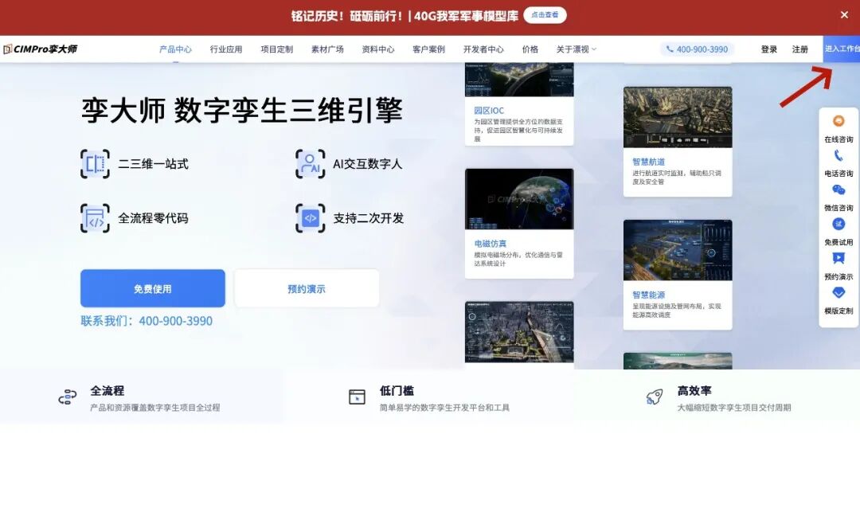Open 客户案例 from navigation

(429, 49)
